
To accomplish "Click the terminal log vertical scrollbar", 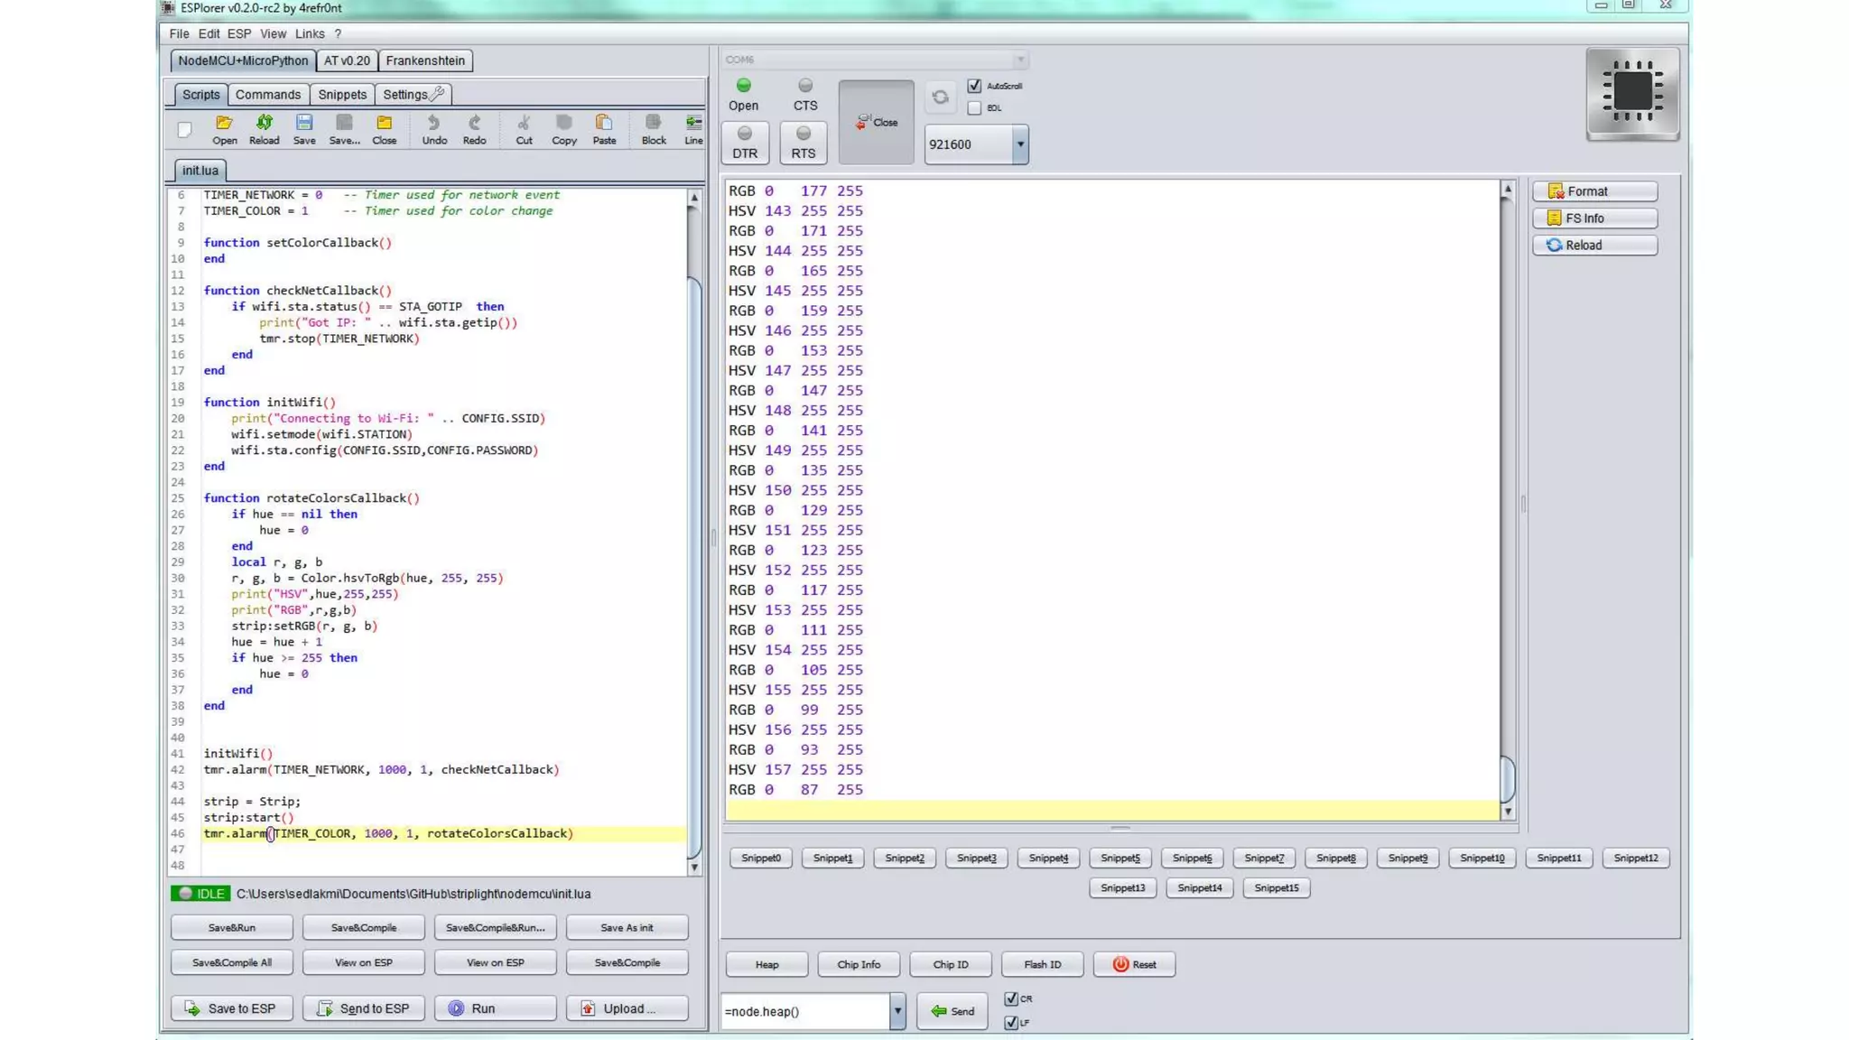I will (x=1507, y=499).
